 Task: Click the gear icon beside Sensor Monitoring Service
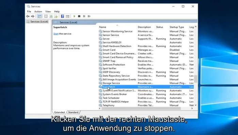(x=100, y=31)
